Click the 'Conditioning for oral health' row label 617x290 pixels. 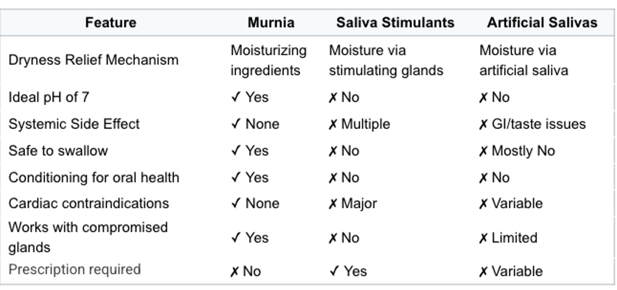pos(94,178)
